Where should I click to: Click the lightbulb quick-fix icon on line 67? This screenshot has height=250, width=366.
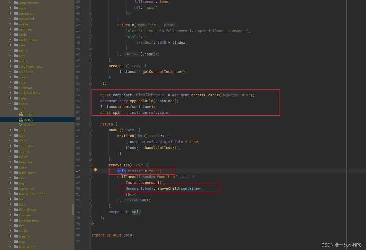95,170
